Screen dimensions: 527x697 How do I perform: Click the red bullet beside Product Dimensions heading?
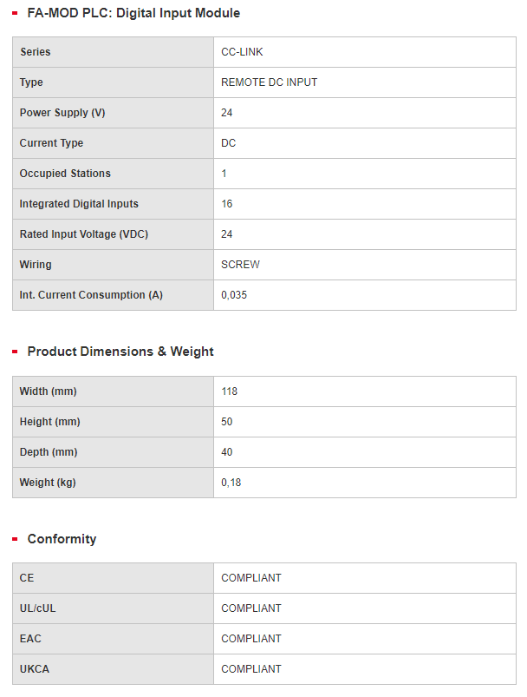coord(15,352)
